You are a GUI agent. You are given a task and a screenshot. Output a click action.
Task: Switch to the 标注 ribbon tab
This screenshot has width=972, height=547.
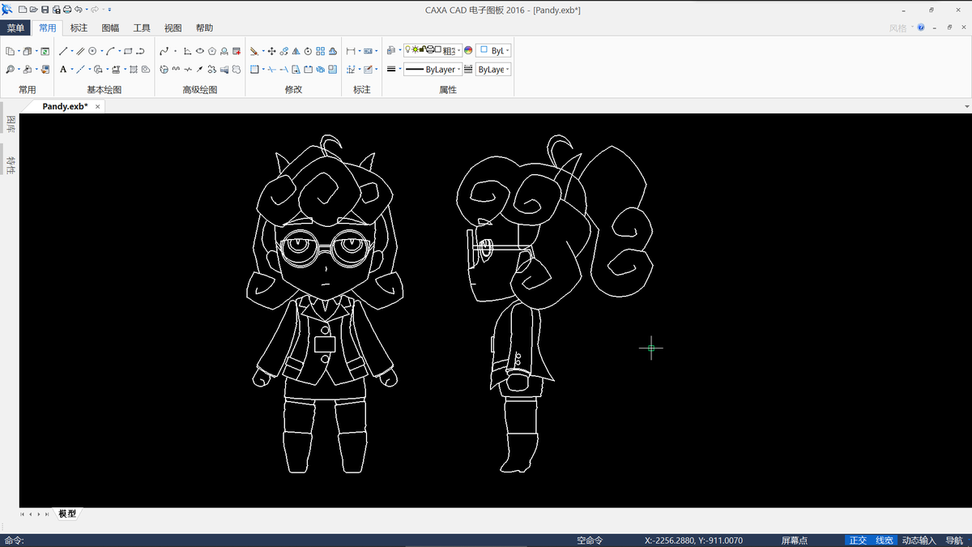79,28
